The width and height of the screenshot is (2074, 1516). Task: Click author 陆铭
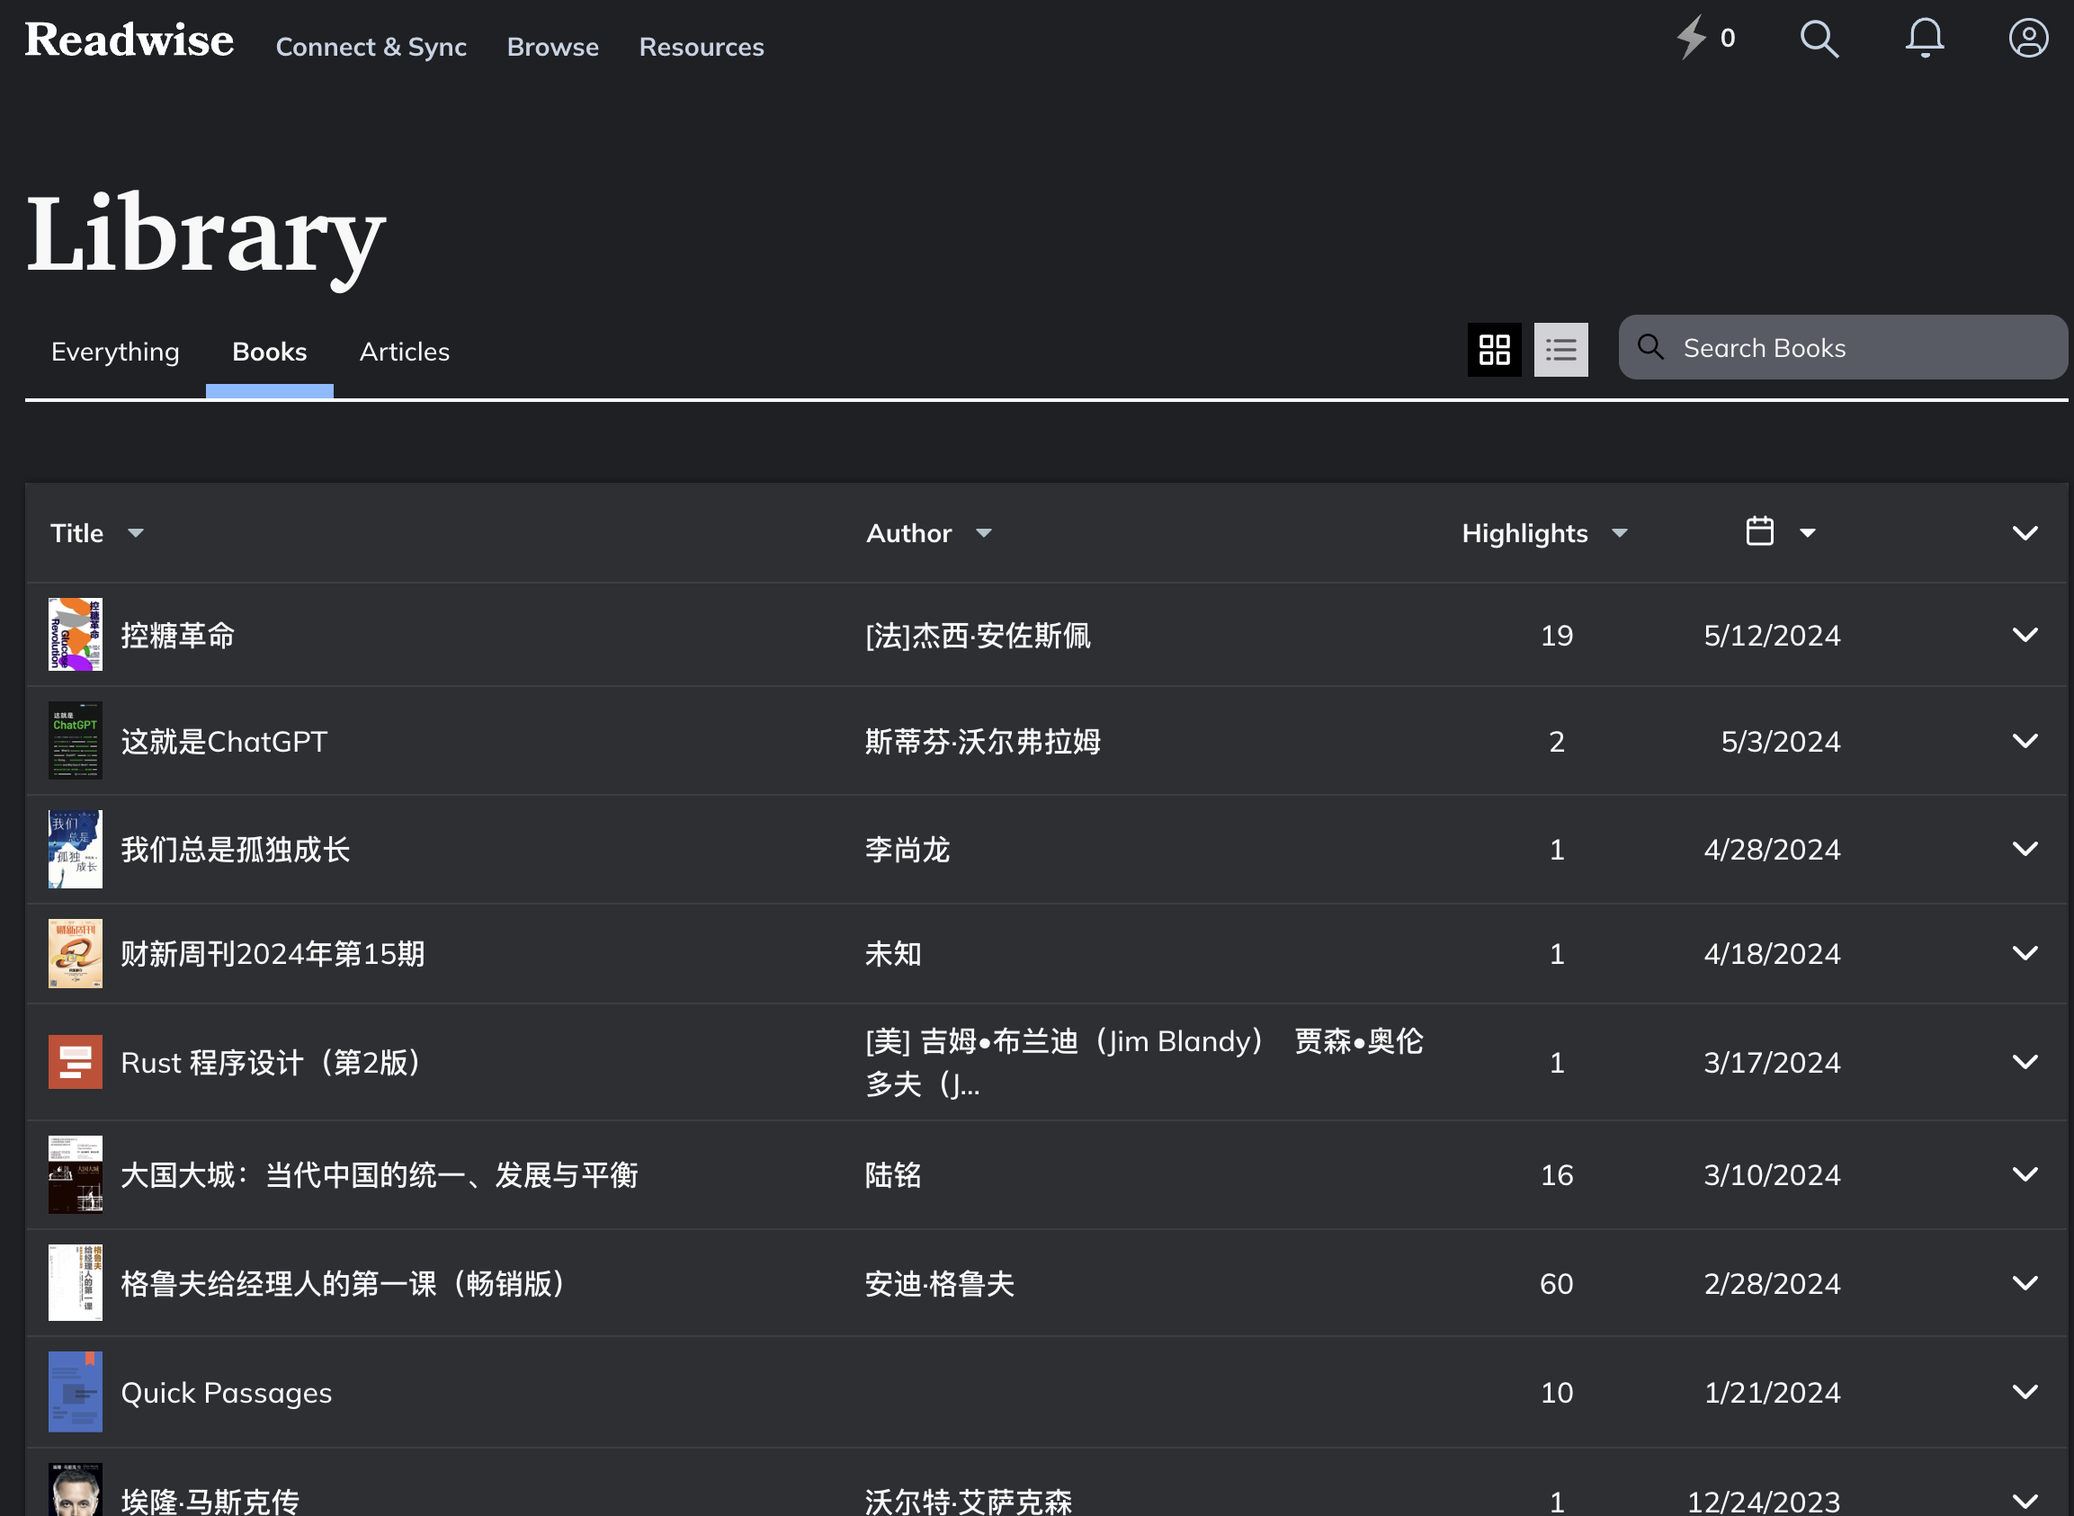pos(893,1175)
